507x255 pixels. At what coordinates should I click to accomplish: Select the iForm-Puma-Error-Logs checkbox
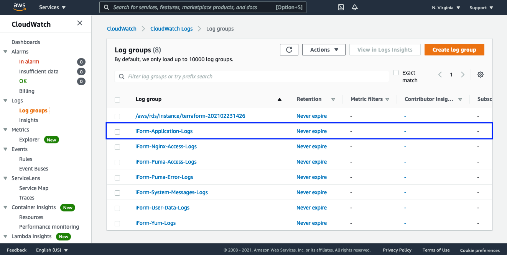pos(117,177)
